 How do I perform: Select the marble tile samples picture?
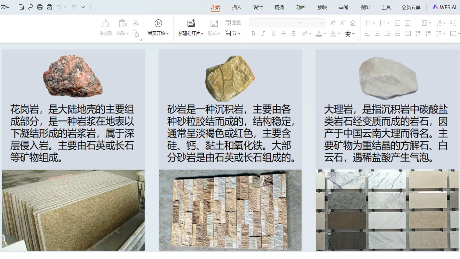coord(387,210)
